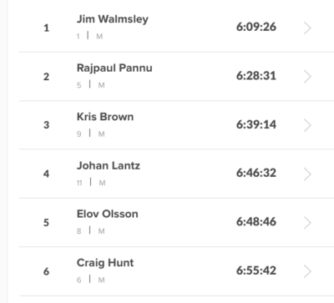Screen dimensions: 334x303
Task: Click the finish time 6:09:26
Action: tap(256, 27)
